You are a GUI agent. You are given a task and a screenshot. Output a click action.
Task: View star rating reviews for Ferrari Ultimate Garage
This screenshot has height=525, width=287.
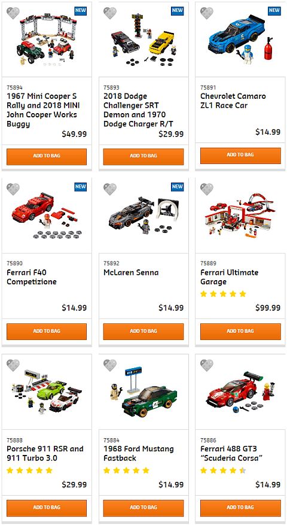(x=223, y=294)
